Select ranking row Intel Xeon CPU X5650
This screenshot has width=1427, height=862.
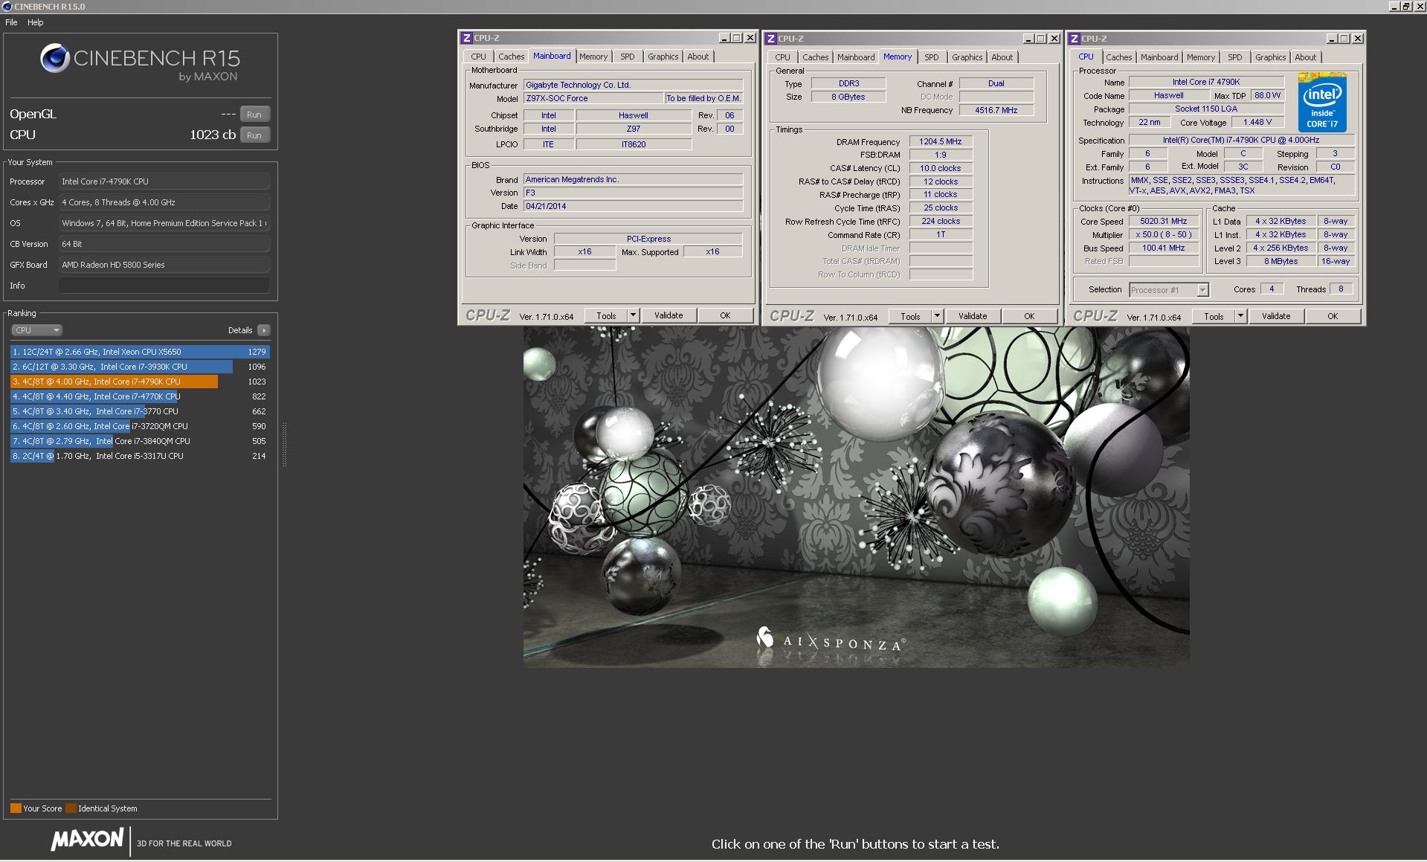pyautogui.click(x=140, y=352)
